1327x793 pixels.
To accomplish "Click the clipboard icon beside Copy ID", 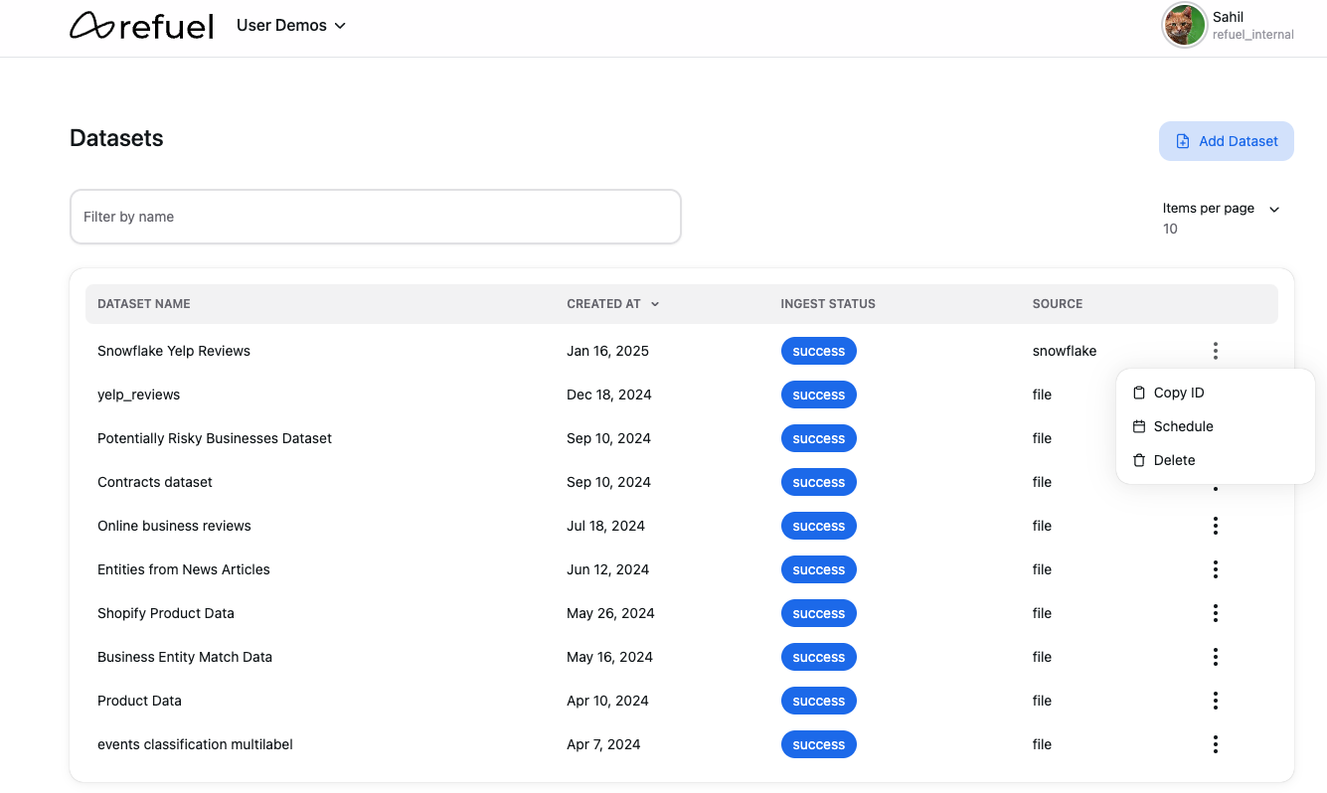I will click(1139, 393).
